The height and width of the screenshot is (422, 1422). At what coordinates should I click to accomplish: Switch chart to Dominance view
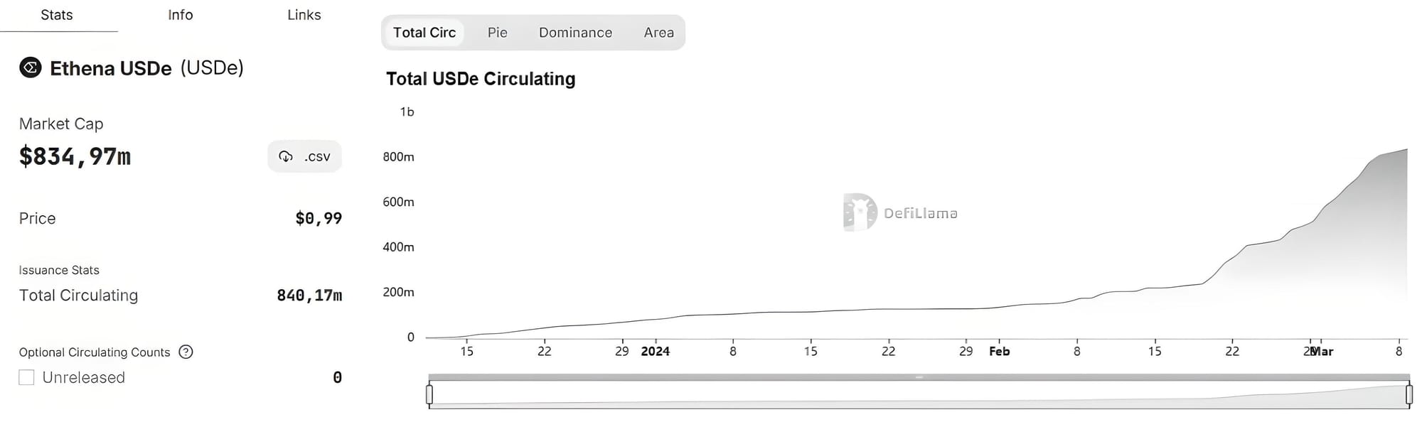575,33
